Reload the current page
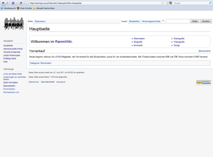The width and height of the screenshot is (213, 157). 21,3
